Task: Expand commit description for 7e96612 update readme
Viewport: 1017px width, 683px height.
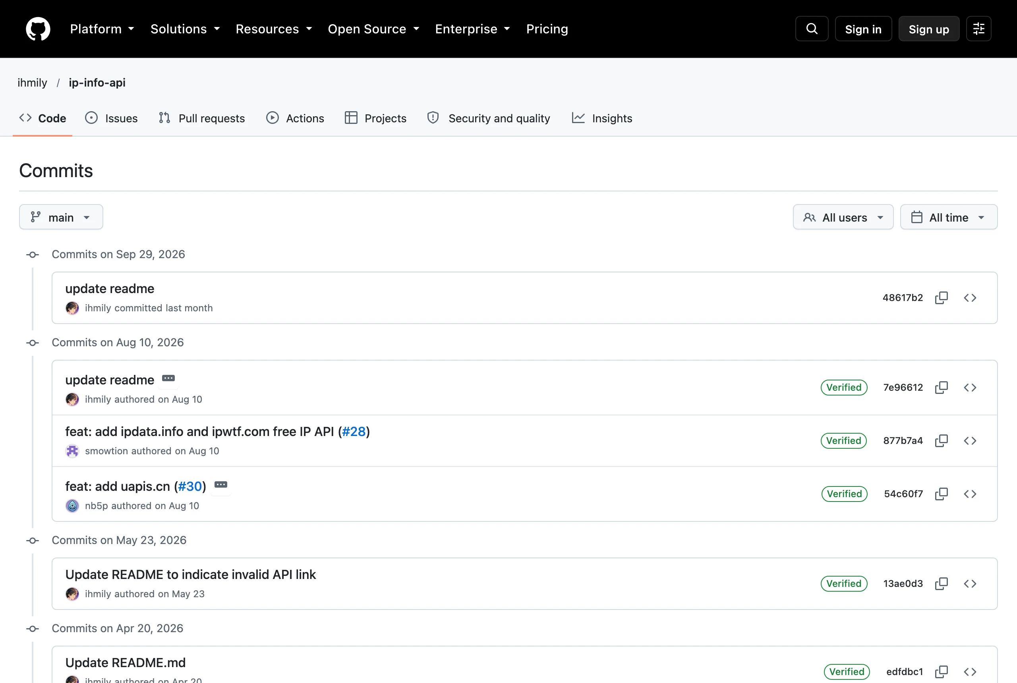Action: point(168,378)
